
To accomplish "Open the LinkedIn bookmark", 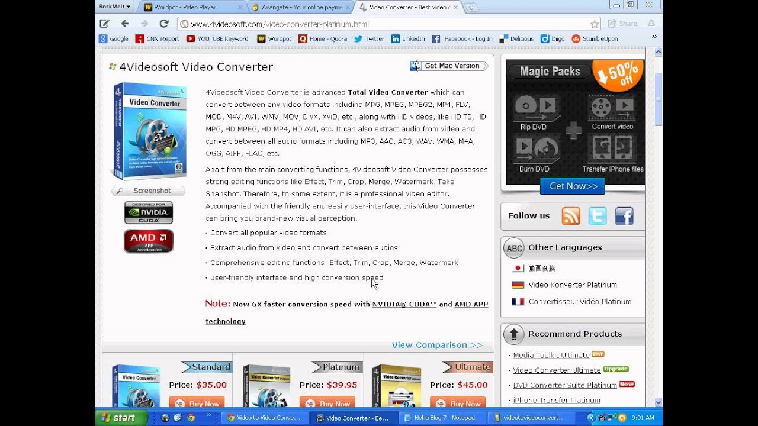I will 408,39.
